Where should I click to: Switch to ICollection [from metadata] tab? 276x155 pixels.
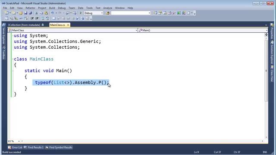pyautogui.click(x=26, y=25)
